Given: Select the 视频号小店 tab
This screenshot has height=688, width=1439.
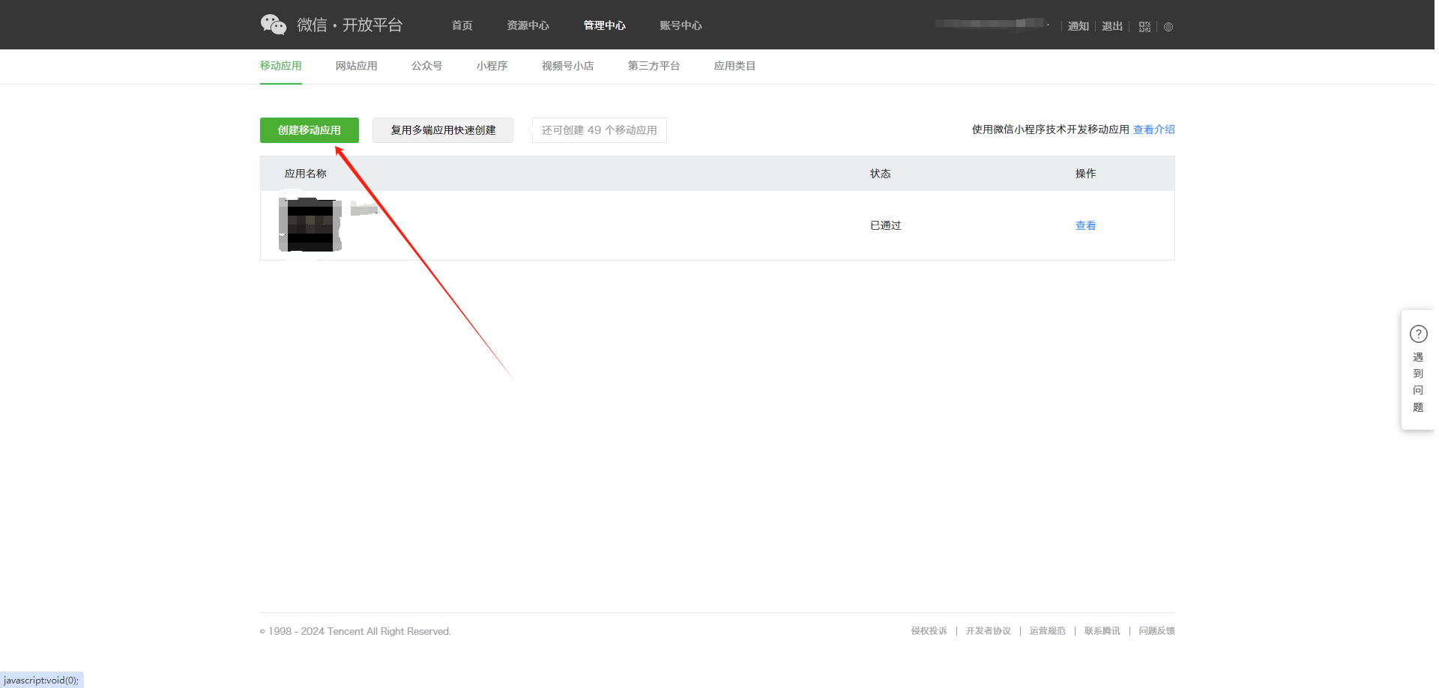Looking at the screenshot, I should [x=567, y=66].
